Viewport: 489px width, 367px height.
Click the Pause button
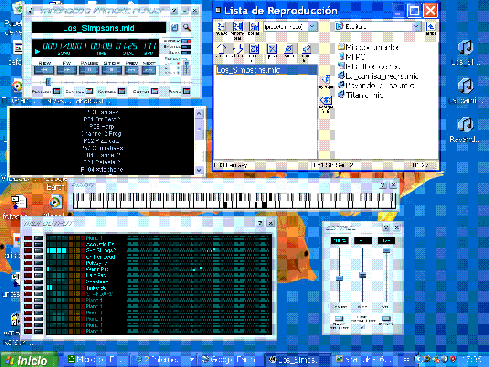(x=89, y=70)
